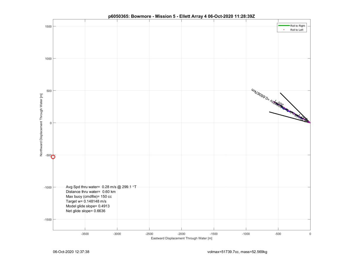Click 'Model glide slope= 0.4913' text
351x259 pixels.
[x=88, y=206]
